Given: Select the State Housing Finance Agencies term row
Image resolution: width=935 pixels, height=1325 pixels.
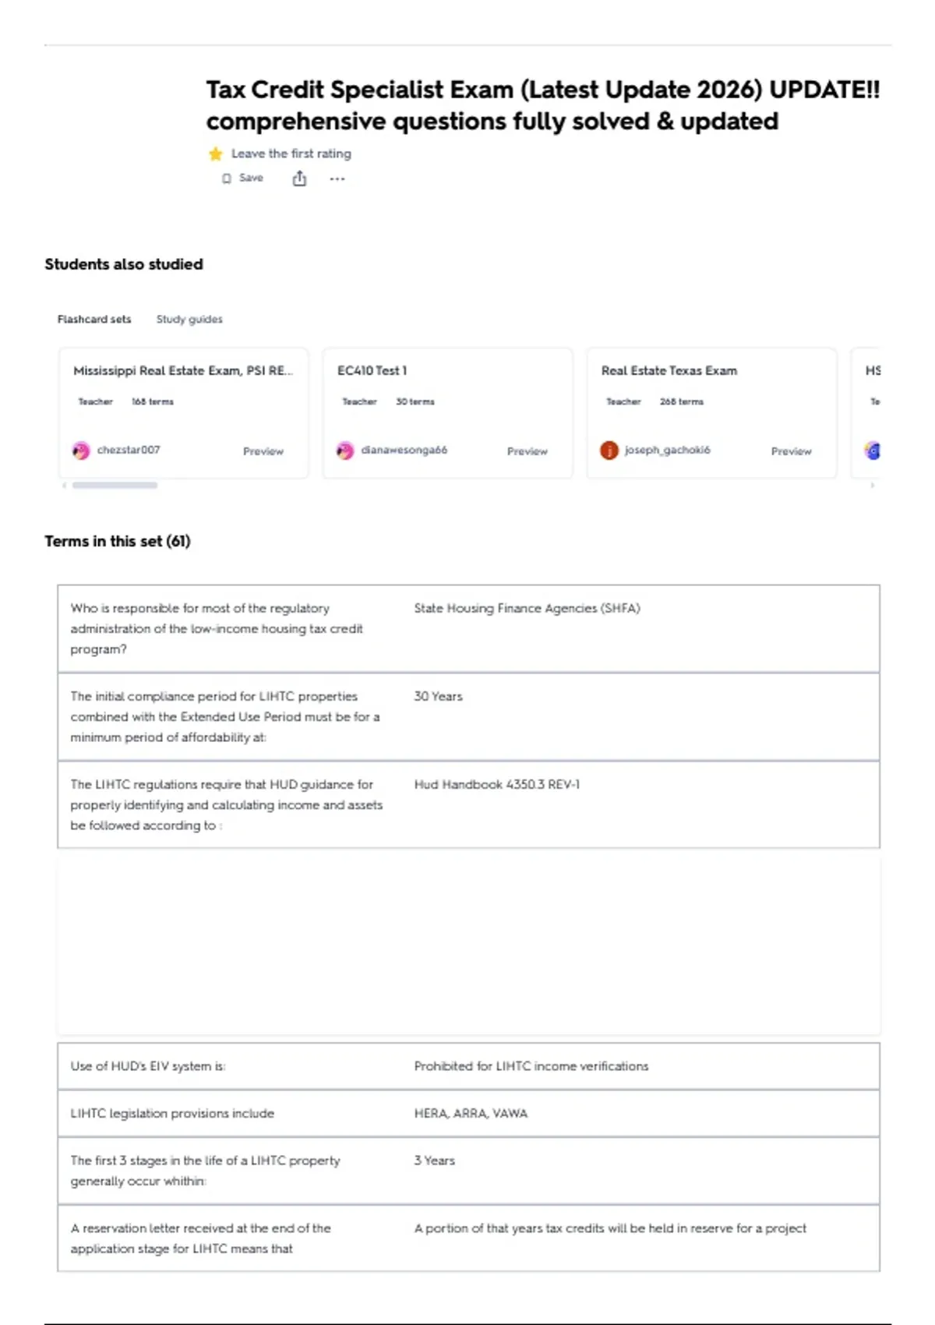Looking at the screenshot, I should [468, 628].
